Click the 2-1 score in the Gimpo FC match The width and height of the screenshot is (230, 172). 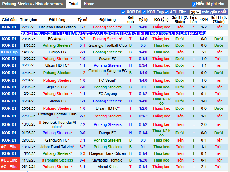pos(82,52)
